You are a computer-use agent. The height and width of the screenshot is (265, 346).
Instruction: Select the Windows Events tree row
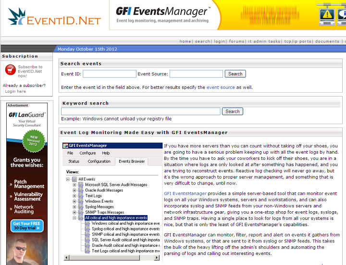pyautogui.click(x=99, y=201)
